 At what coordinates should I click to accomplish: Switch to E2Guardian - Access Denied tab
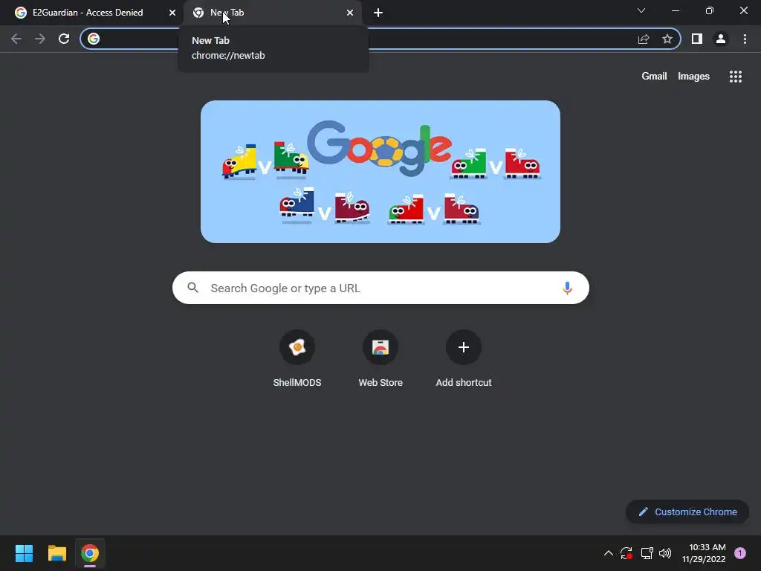[x=91, y=13]
